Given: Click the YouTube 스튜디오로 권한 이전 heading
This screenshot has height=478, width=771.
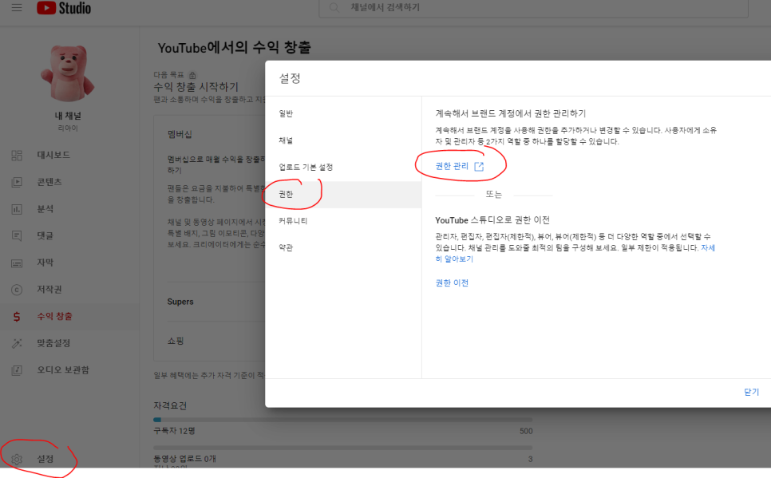Looking at the screenshot, I should [x=492, y=220].
